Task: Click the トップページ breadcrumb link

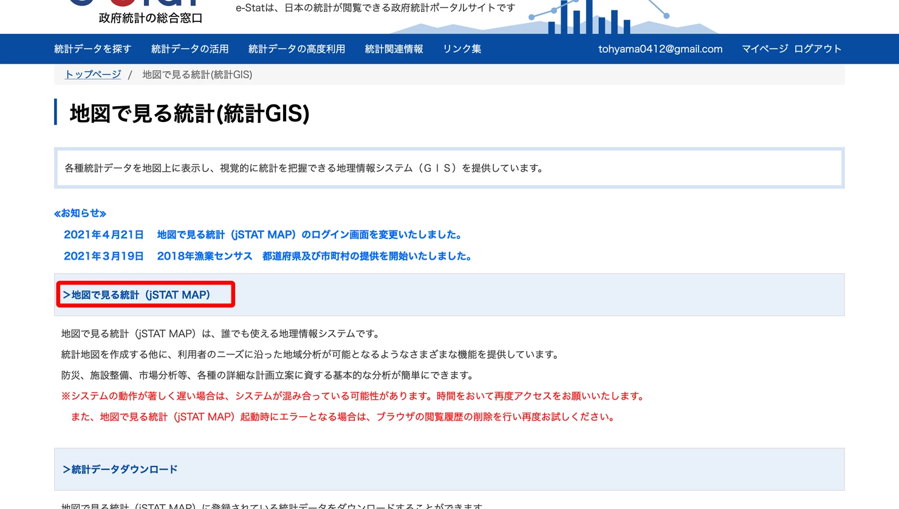Action: tap(93, 75)
